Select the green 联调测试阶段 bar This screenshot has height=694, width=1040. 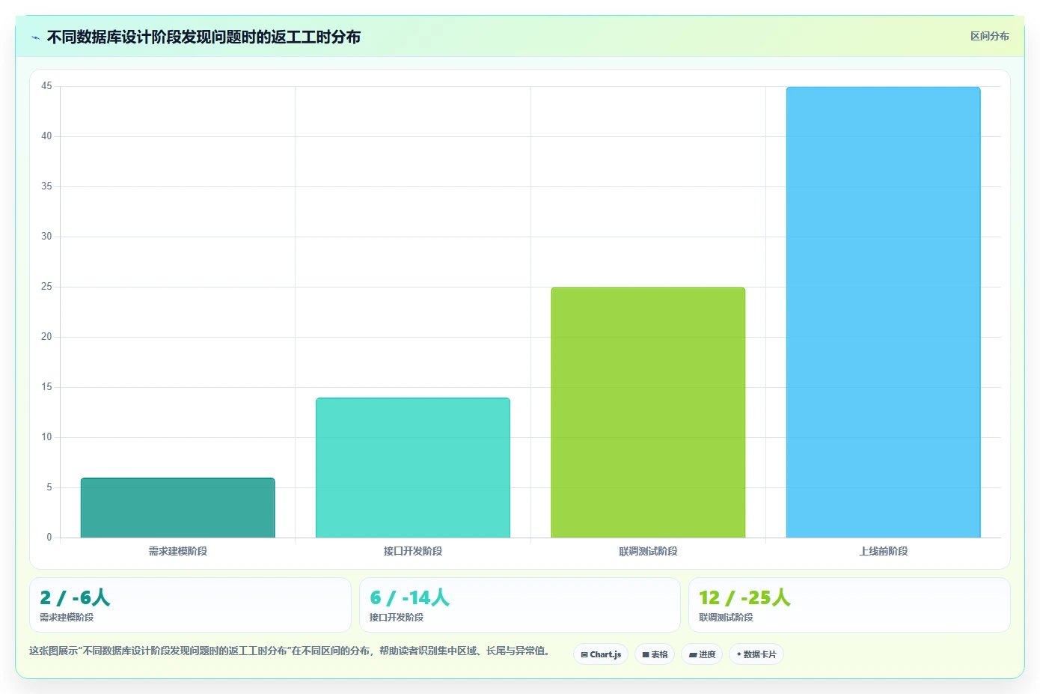648,413
